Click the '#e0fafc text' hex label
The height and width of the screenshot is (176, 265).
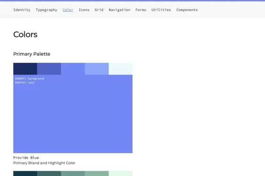[25, 83]
